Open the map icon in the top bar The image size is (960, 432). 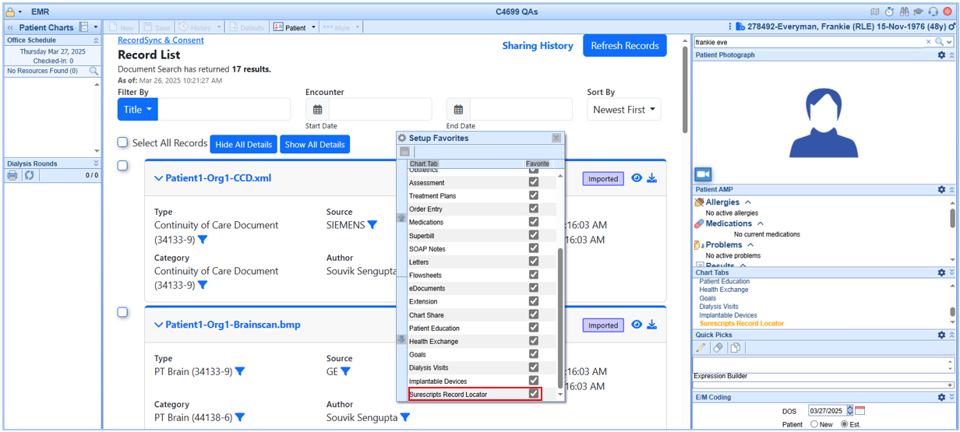(875, 12)
